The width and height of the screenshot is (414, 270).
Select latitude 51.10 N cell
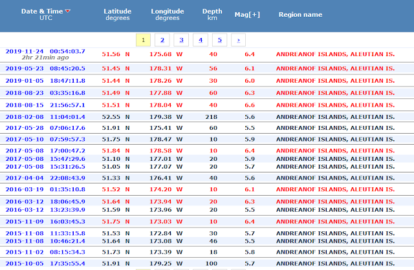116,159
